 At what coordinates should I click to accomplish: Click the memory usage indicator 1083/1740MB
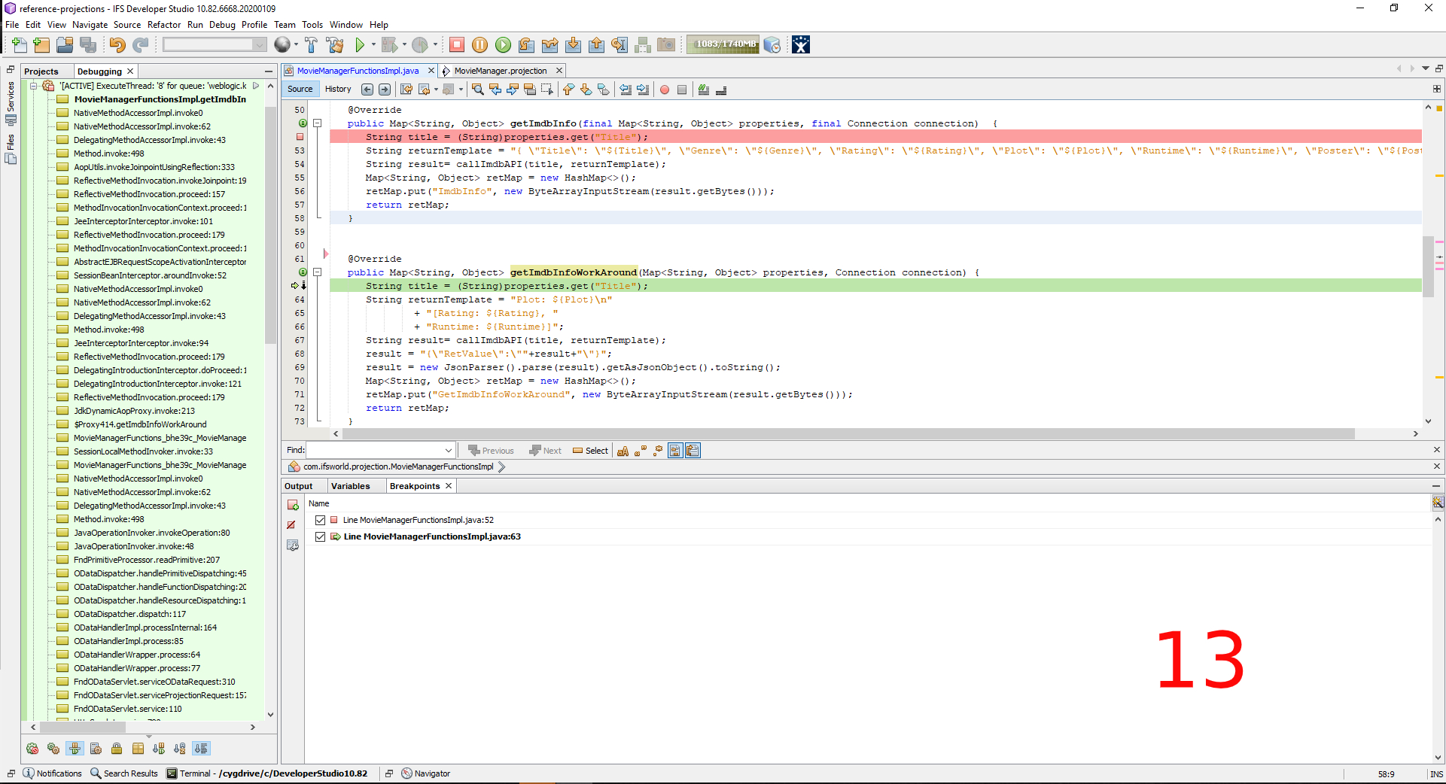[723, 44]
